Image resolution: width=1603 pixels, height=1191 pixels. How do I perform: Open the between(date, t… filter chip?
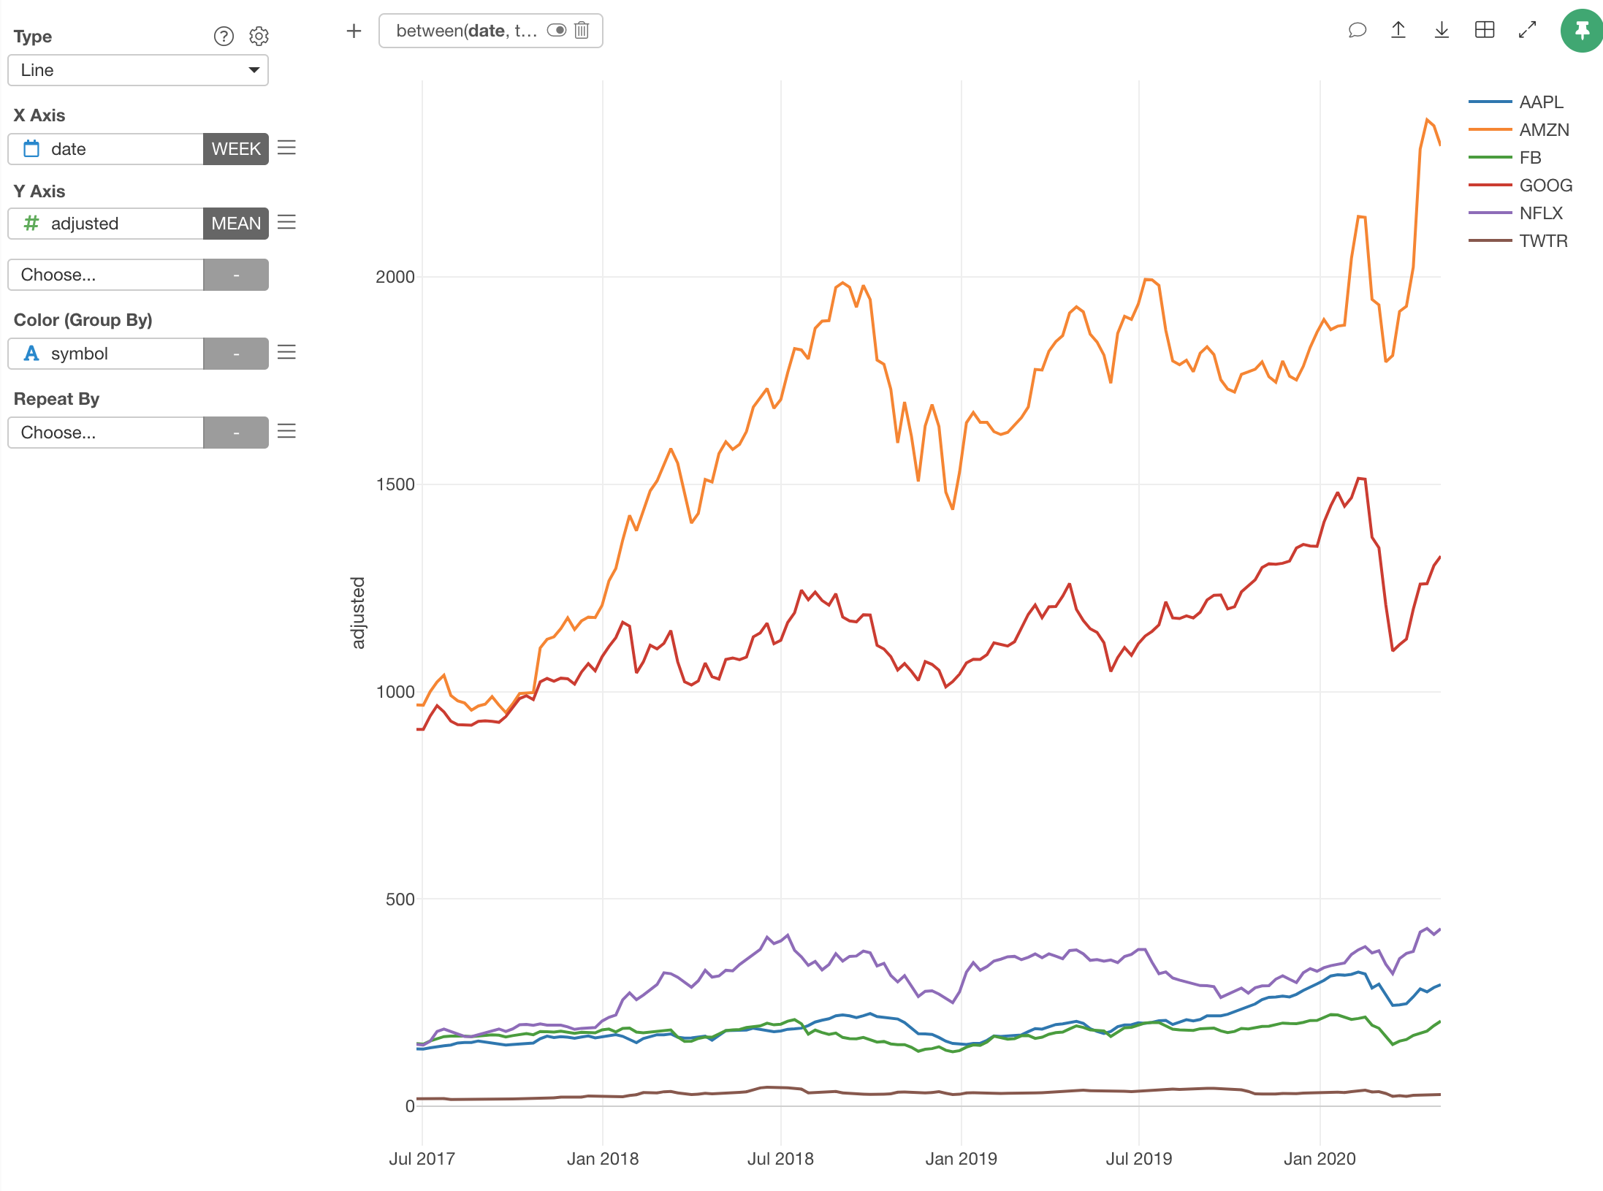coord(466,31)
